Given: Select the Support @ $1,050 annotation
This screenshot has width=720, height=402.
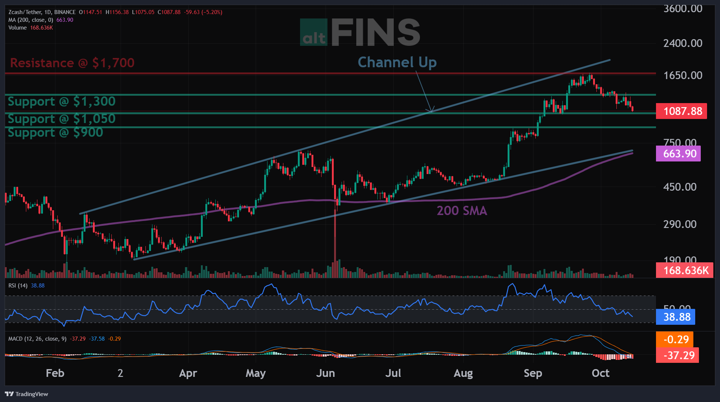Looking at the screenshot, I should [61, 119].
